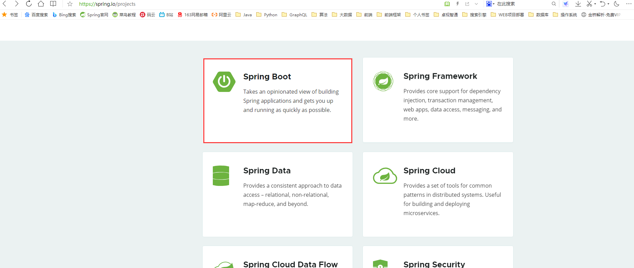Image resolution: width=634 pixels, height=268 pixels.
Task: Click the Spring Security shield icon
Action: click(380, 264)
